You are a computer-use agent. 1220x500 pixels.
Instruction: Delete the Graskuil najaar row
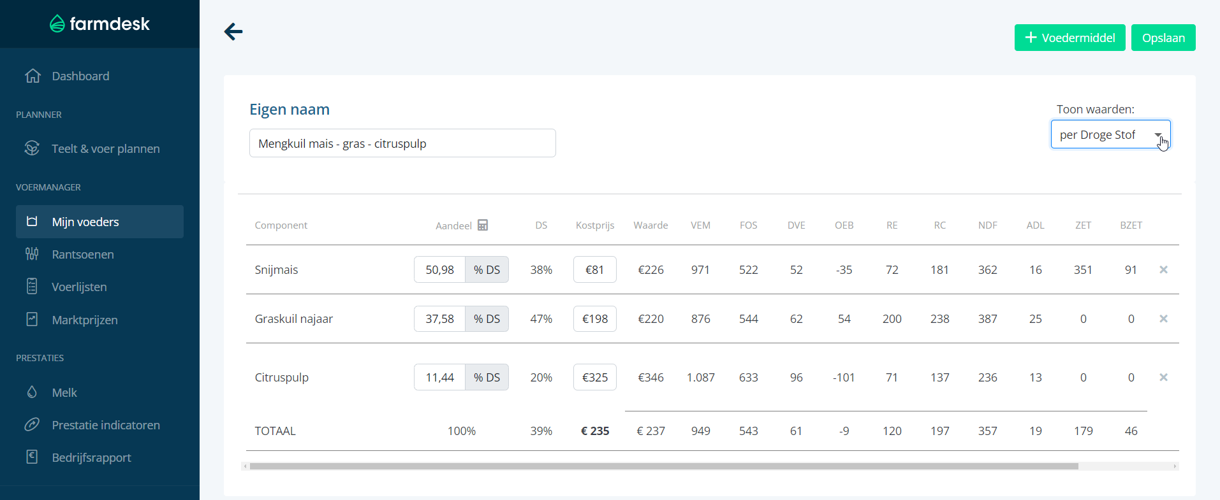[1163, 318]
